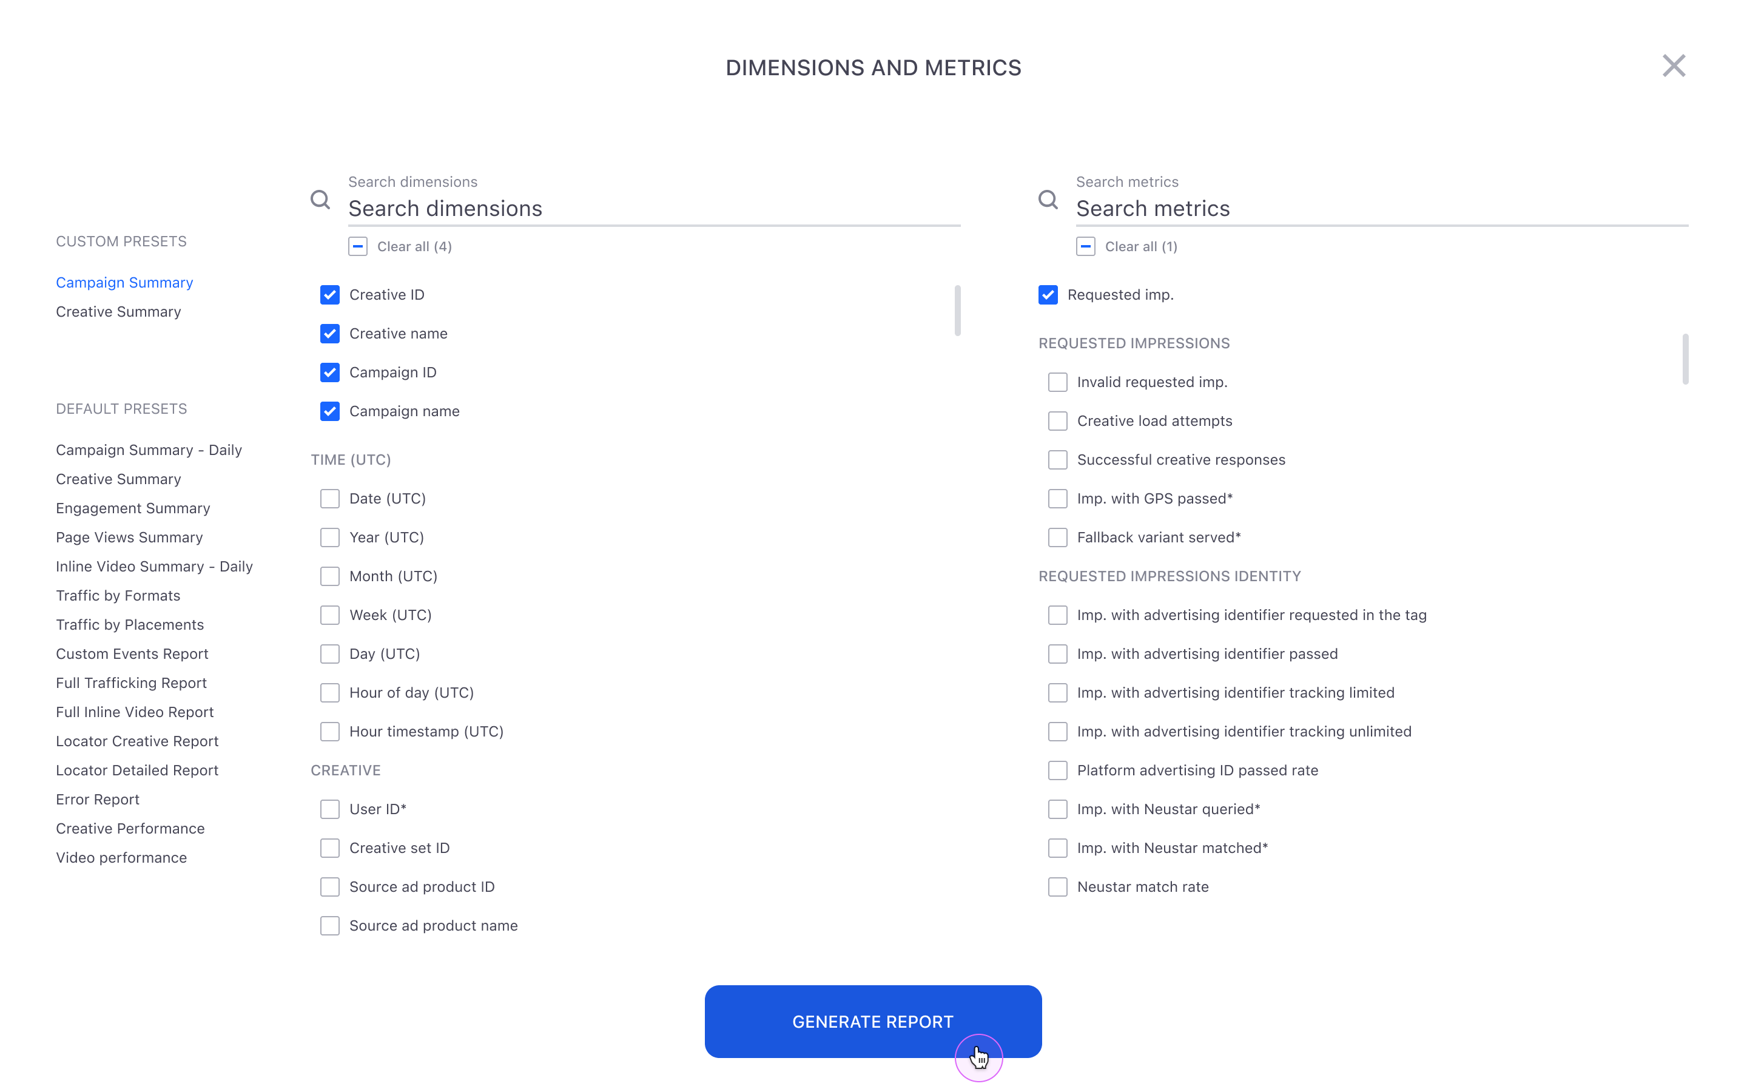Select the Campaign Summary custom preset

click(x=124, y=282)
